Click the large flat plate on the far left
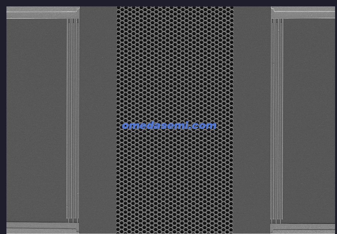337x234 pixels. tap(36, 118)
